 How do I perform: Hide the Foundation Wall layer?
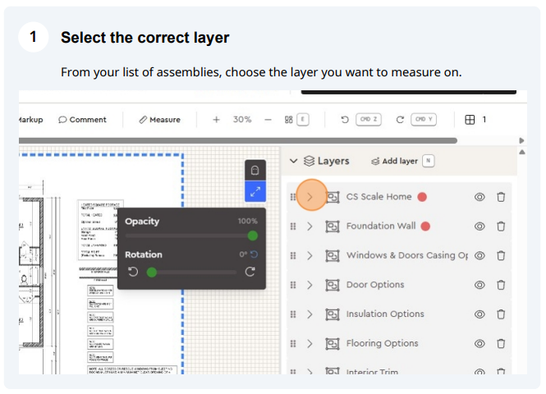pyautogui.click(x=479, y=227)
